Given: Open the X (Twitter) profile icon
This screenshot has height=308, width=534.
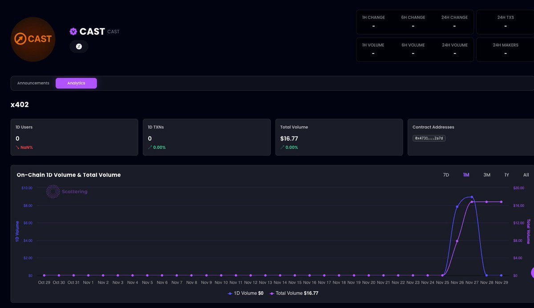Looking at the screenshot, I should coord(79,46).
